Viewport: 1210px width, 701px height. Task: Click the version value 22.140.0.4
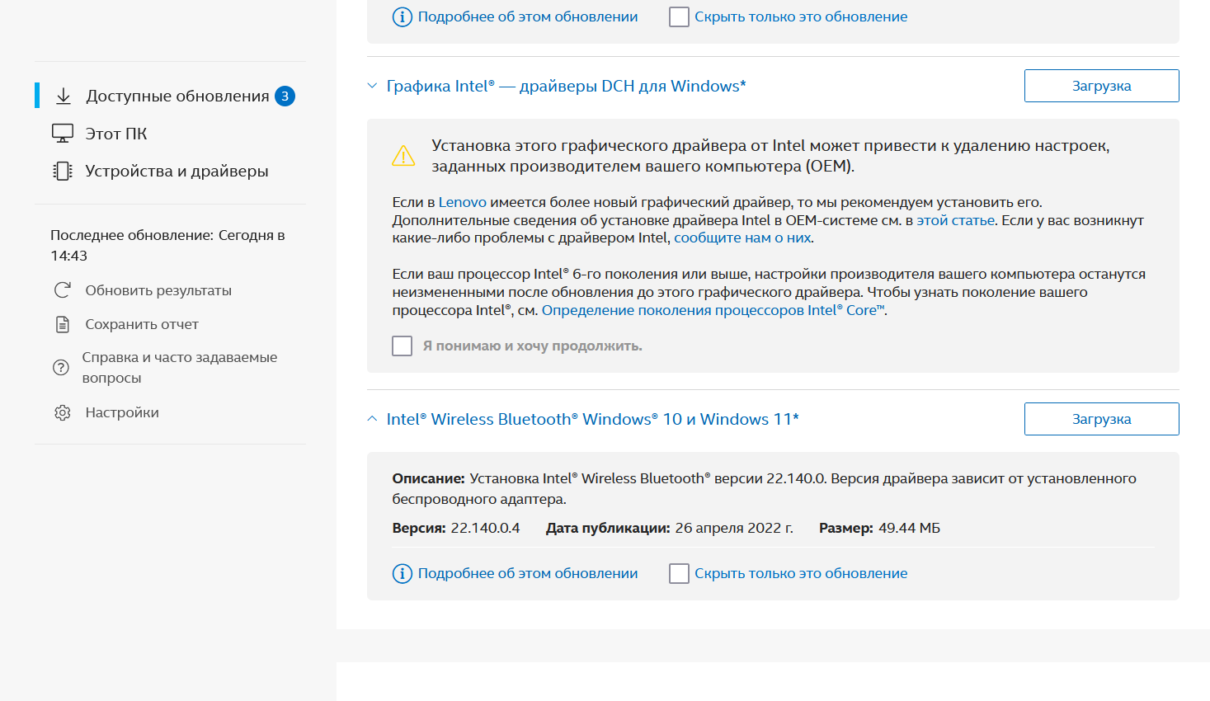[x=485, y=528]
